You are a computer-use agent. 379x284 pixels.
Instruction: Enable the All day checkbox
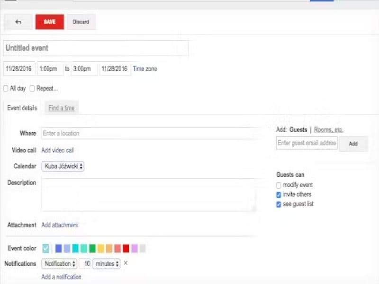tap(6, 89)
